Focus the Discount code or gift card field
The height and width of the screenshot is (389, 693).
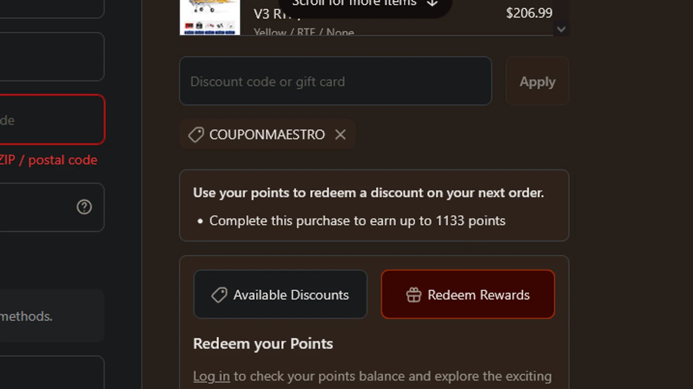[335, 81]
